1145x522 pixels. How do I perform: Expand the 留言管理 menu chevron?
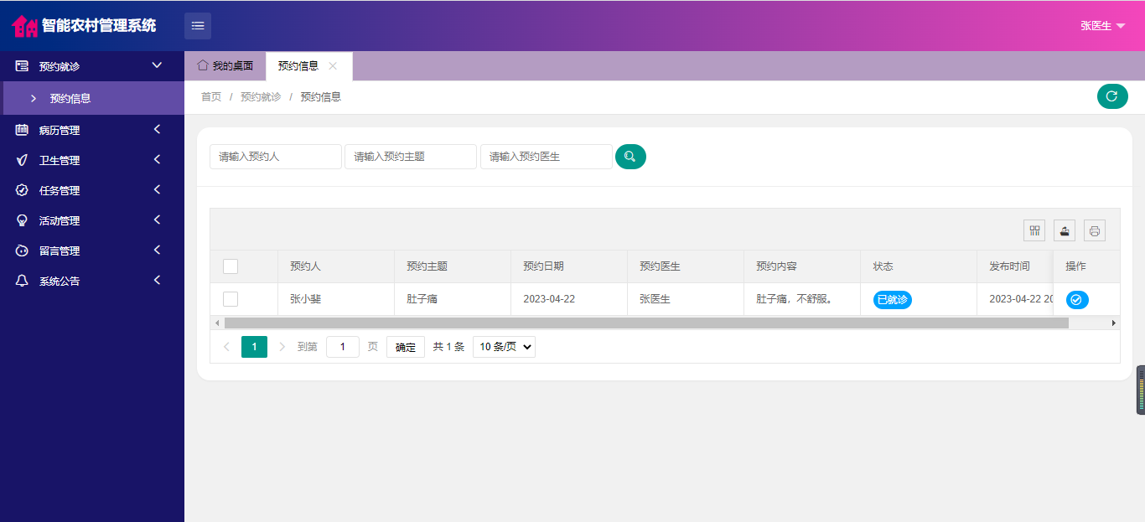tap(157, 251)
